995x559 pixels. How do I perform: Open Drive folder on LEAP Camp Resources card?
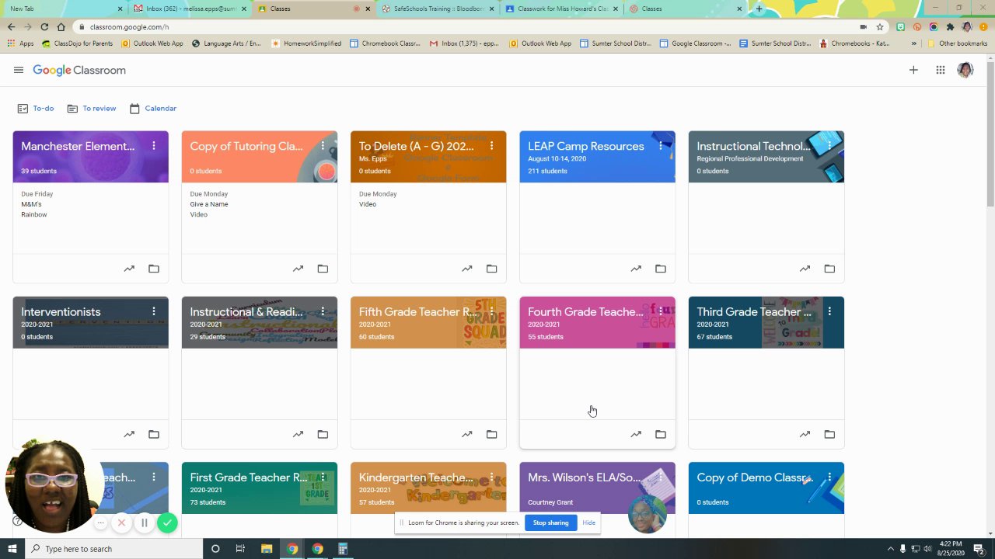(661, 269)
